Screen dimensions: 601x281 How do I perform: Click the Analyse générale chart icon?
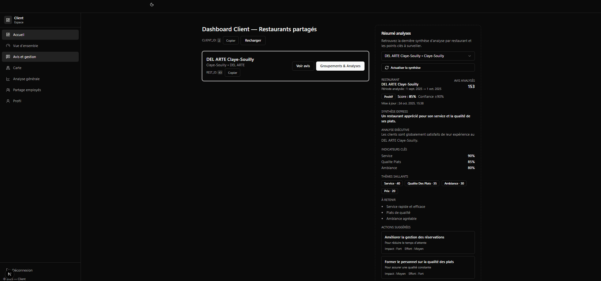coord(8,79)
